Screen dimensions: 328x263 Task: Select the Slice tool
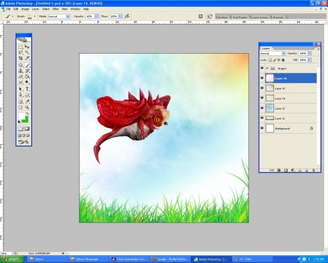point(27,58)
